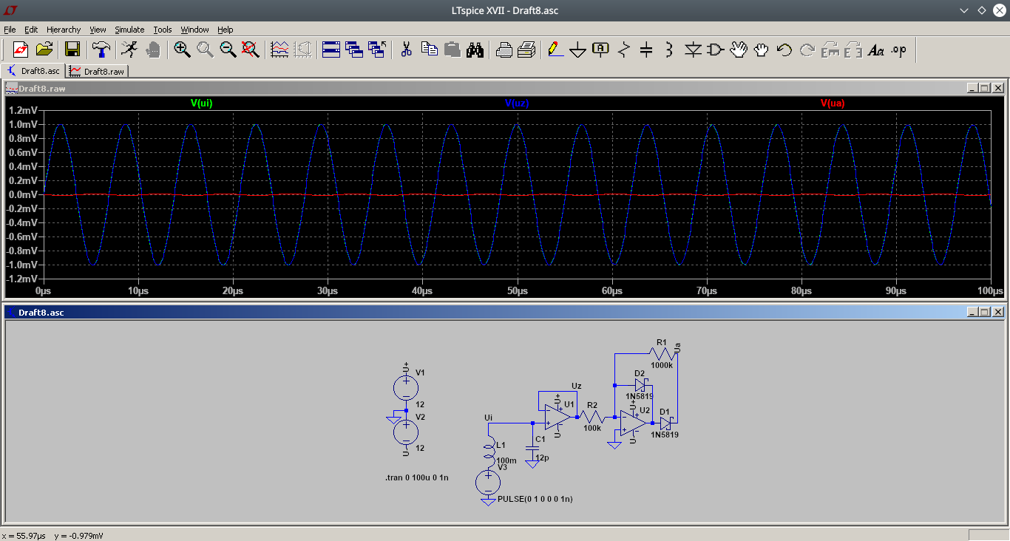Select the Inductor component tool
1010x541 pixels.
(x=669, y=50)
